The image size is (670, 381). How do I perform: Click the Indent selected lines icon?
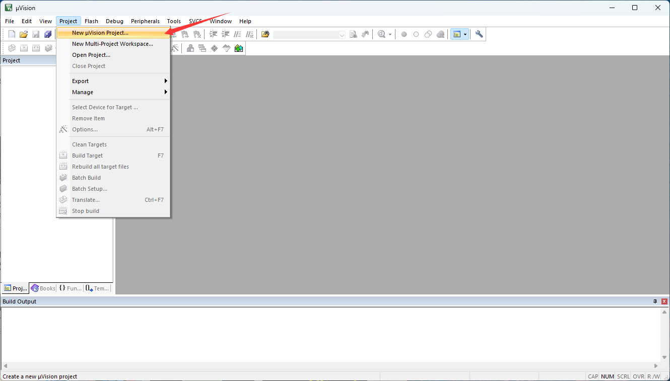pos(213,34)
